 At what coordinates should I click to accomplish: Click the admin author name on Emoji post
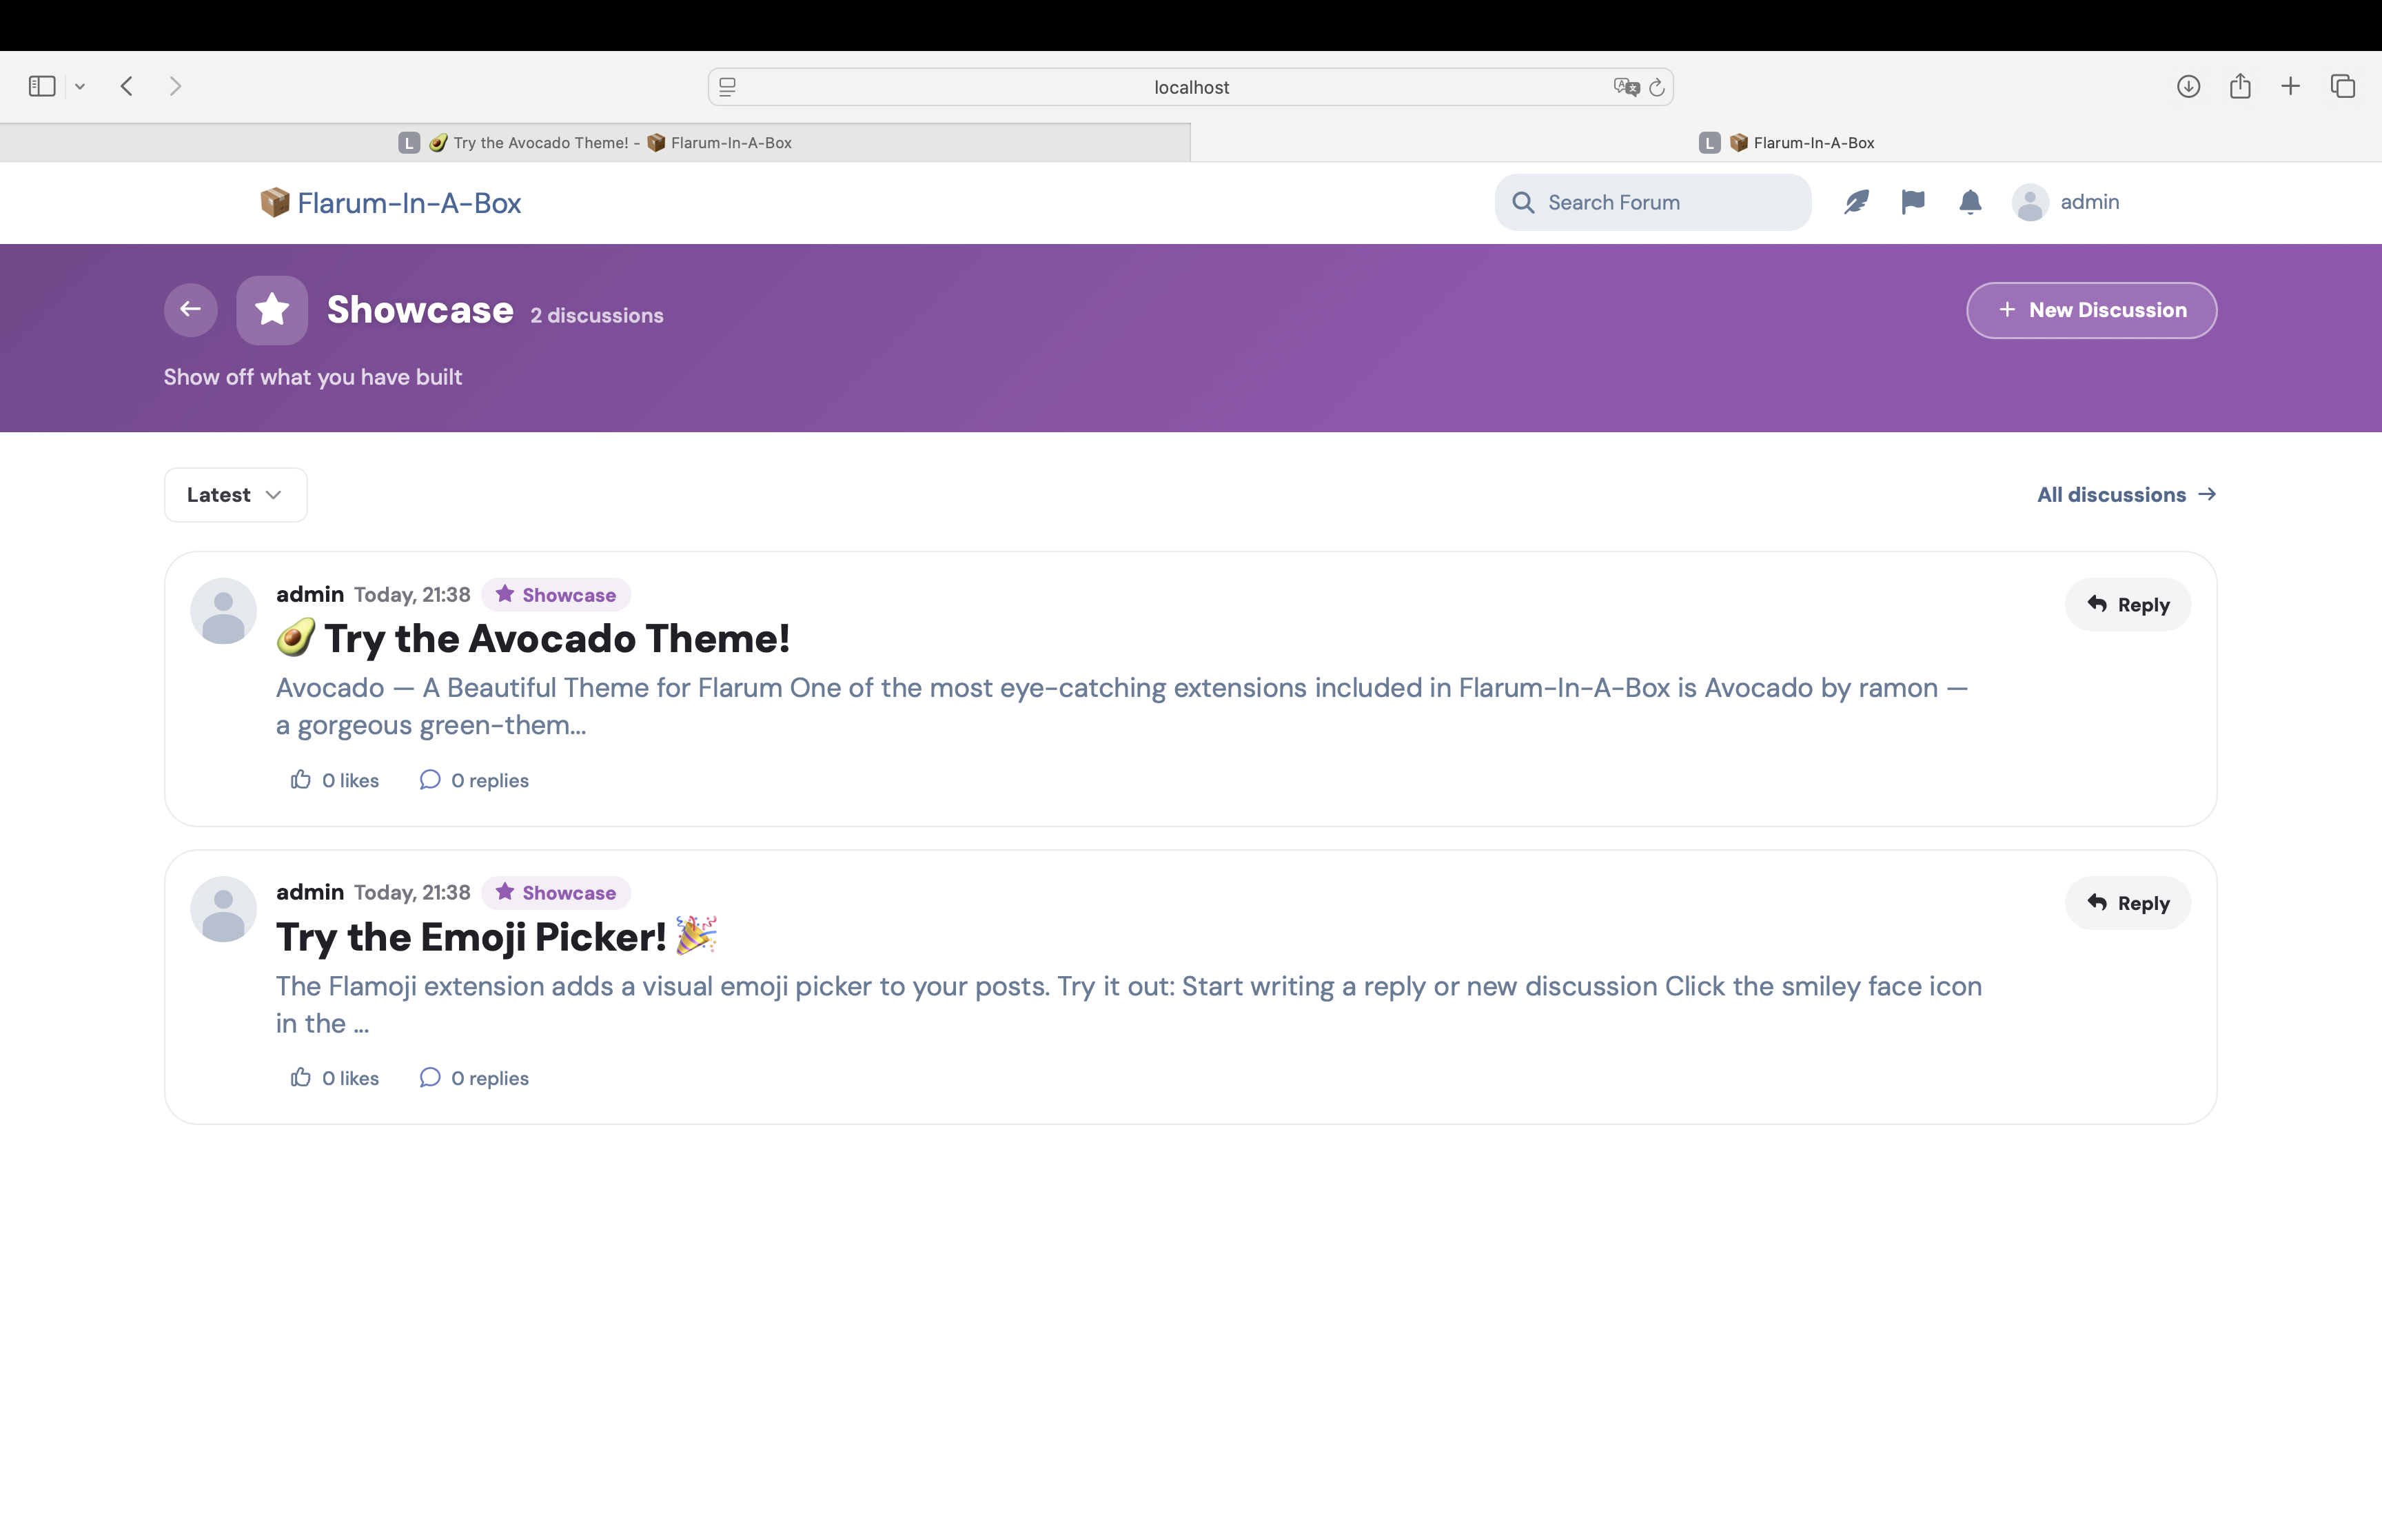point(310,893)
